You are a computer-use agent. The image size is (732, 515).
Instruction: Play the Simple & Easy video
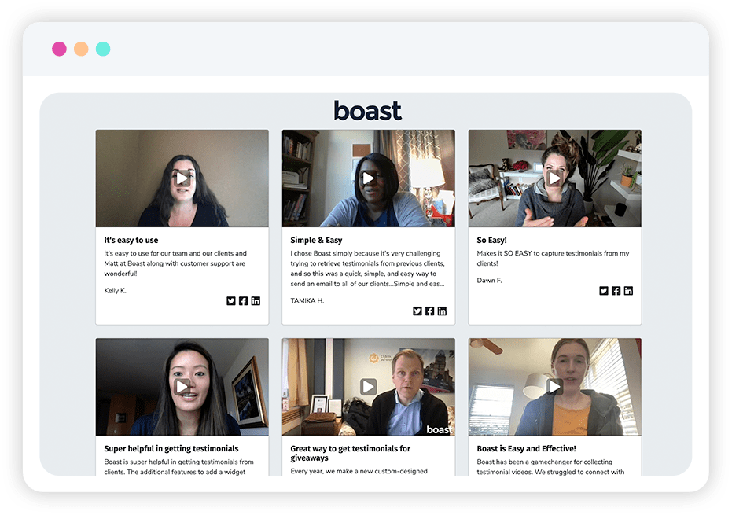(368, 178)
